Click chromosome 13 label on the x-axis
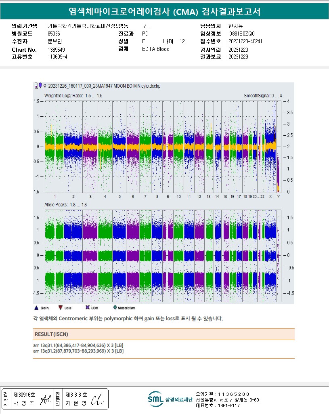The height and width of the screenshot is (414, 329). pyautogui.click(x=208, y=196)
